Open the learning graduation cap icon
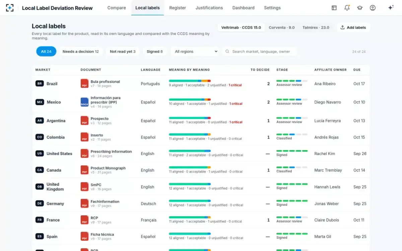The width and height of the screenshot is (402, 251). (x=360, y=8)
